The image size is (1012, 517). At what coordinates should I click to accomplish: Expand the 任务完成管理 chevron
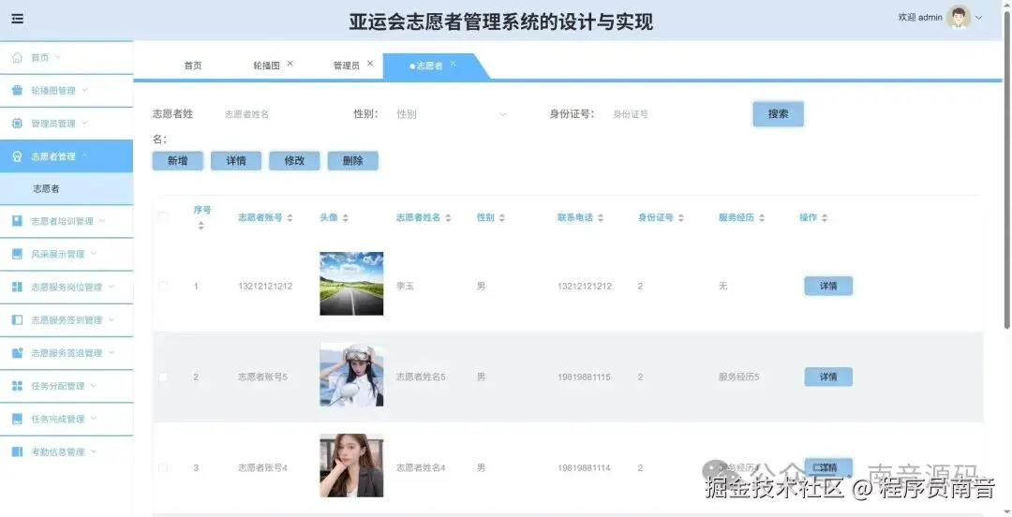coord(94,419)
